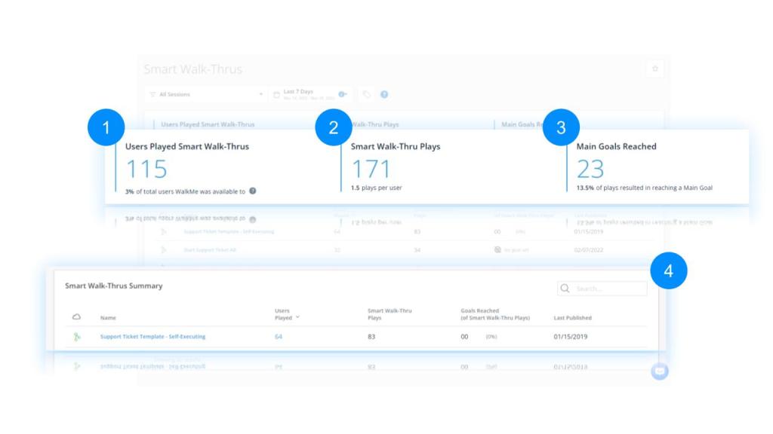Click the 64 users played link
Screen dimensions: 773x434
279,337
